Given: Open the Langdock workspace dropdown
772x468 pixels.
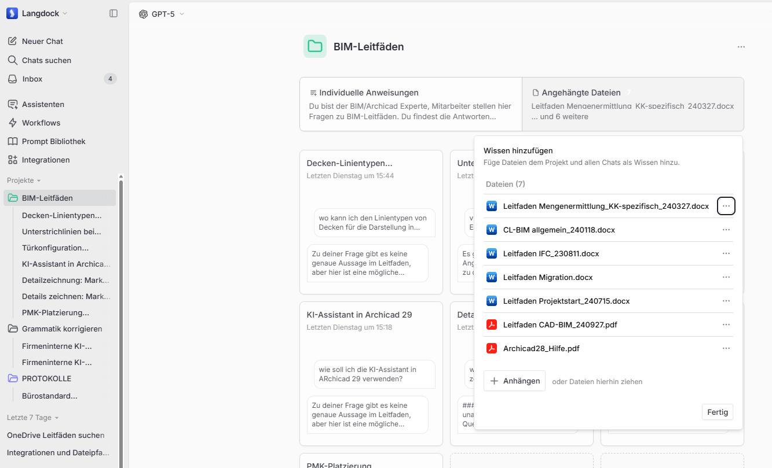Looking at the screenshot, I should coord(37,13).
